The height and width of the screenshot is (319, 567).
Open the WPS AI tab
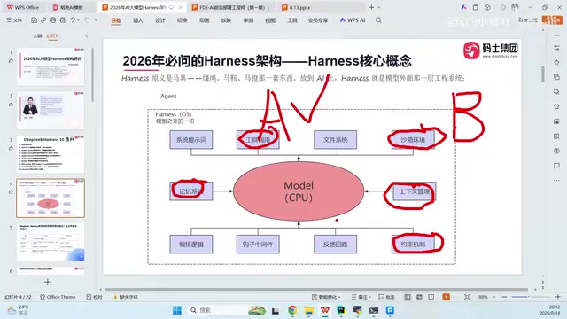pos(353,20)
